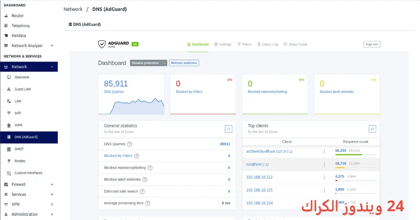Image resolution: width=420 pixels, height=220 pixels.
Task: Click the DNS (AdGuard) server icon in sidebar
Action: pos(9,137)
